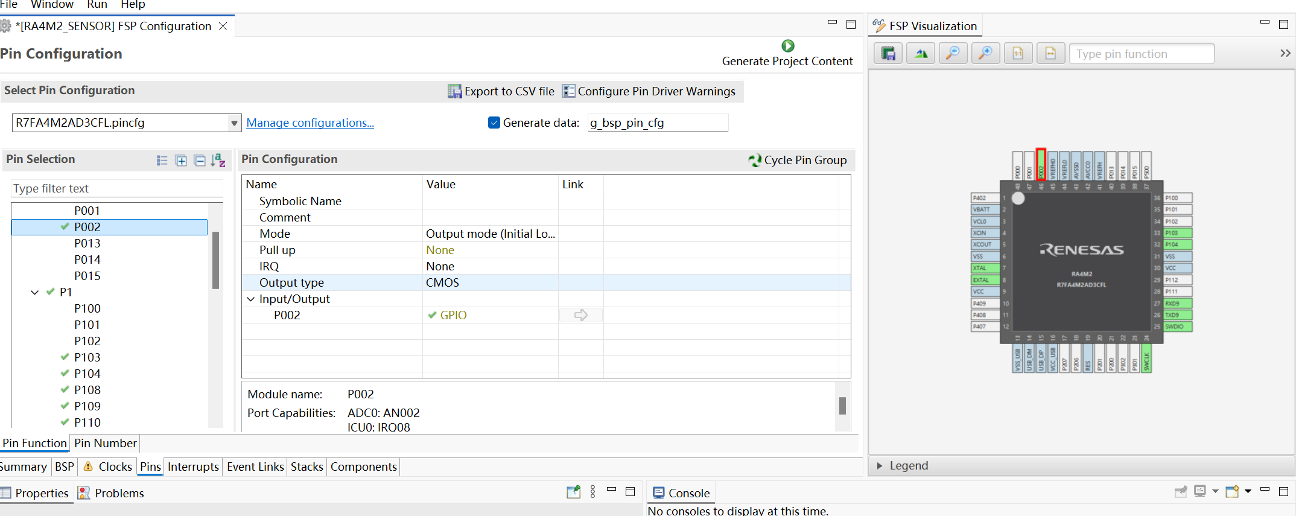Click the sort alphabetically icon in Pin Selection
The width and height of the screenshot is (1296, 516).
click(218, 161)
